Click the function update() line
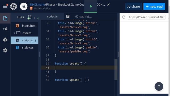170x96 pixels. (x=72, y=80)
